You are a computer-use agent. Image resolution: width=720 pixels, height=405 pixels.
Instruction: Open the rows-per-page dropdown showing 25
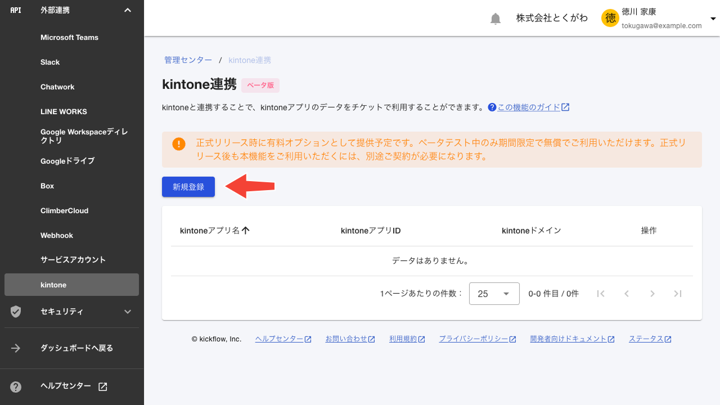click(x=494, y=294)
